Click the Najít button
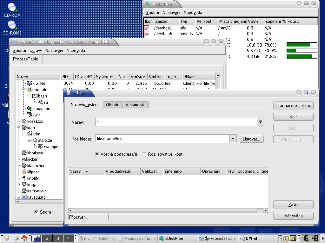The width and height of the screenshot is (325, 243). coord(293,117)
